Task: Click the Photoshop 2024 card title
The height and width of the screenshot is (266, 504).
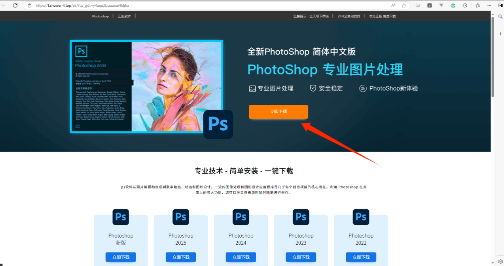Action: pyautogui.click(x=241, y=239)
